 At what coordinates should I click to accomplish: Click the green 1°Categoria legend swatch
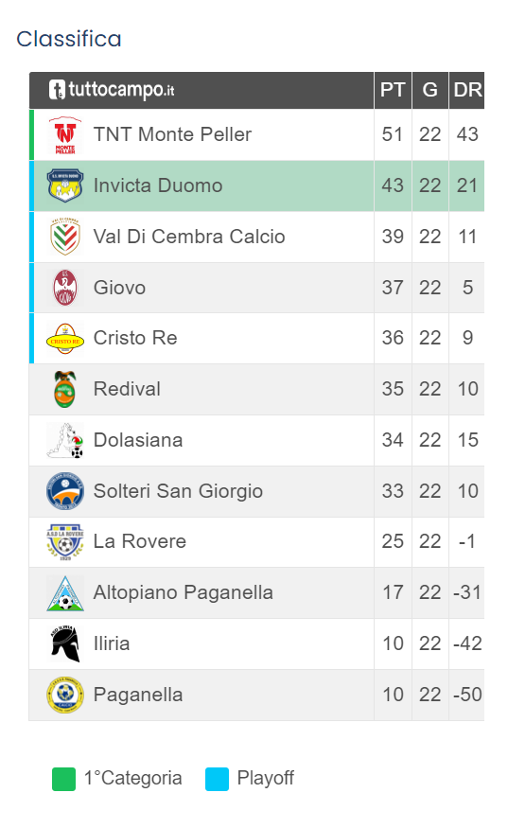(x=64, y=780)
